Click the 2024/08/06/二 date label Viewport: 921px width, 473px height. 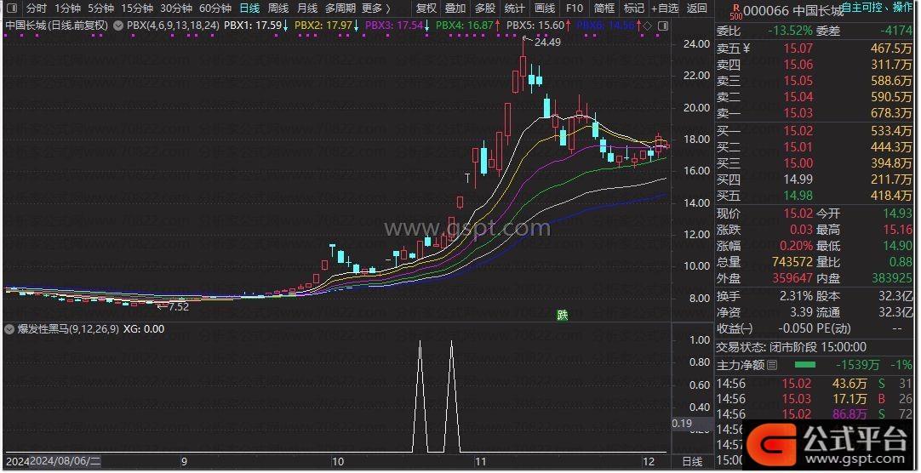tap(66, 461)
